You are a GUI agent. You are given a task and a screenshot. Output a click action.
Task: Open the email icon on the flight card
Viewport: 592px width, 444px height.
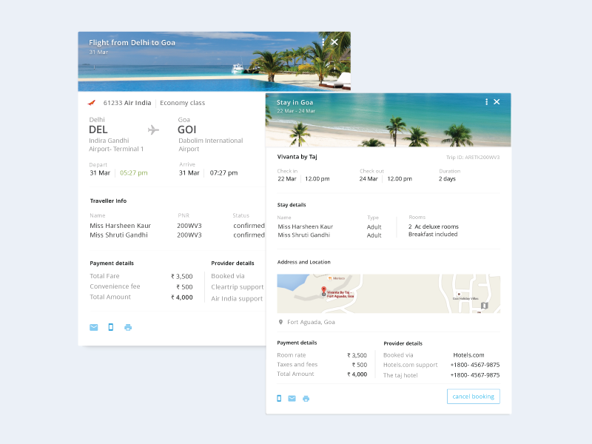[93, 326]
